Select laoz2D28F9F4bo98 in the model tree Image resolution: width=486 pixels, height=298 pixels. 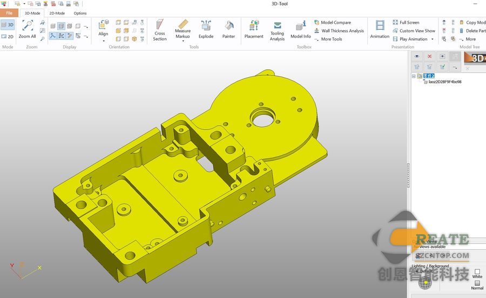pos(445,82)
